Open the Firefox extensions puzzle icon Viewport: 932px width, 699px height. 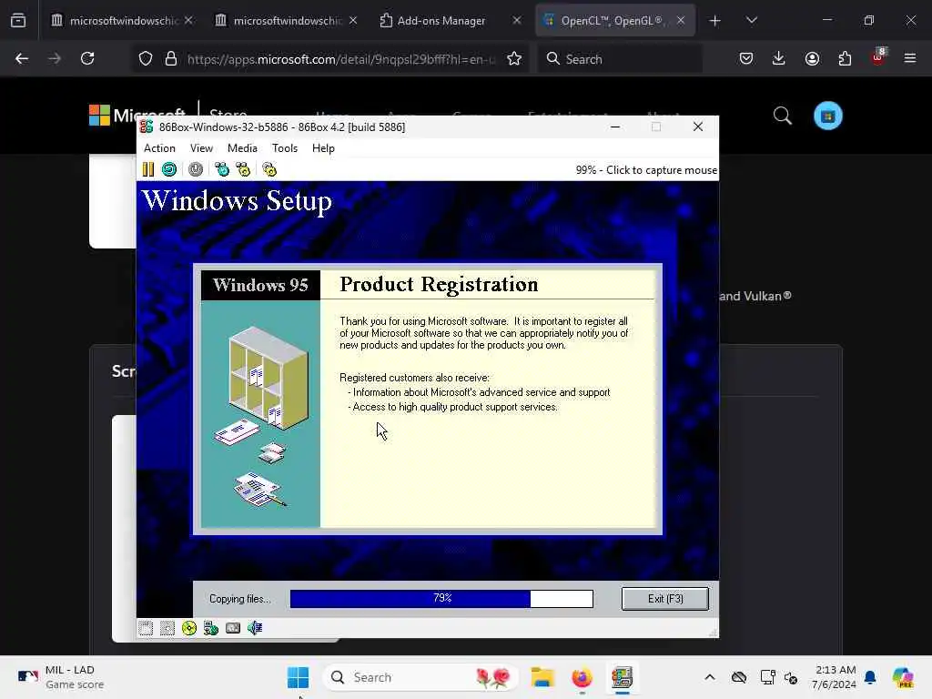coord(845,58)
